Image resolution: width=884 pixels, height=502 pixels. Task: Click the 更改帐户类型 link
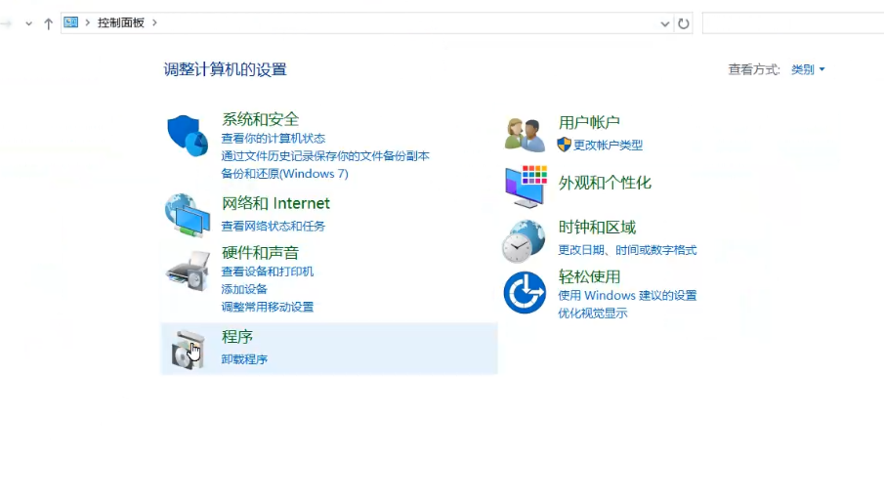coord(608,145)
